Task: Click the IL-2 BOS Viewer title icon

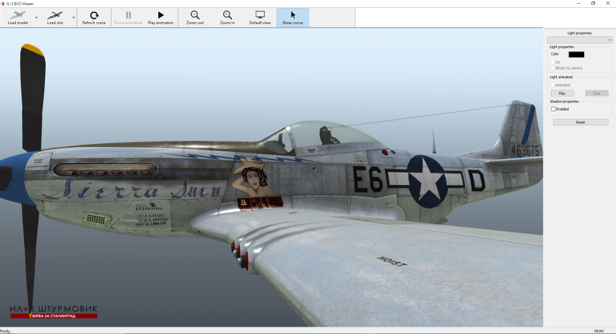Action: click(2, 4)
